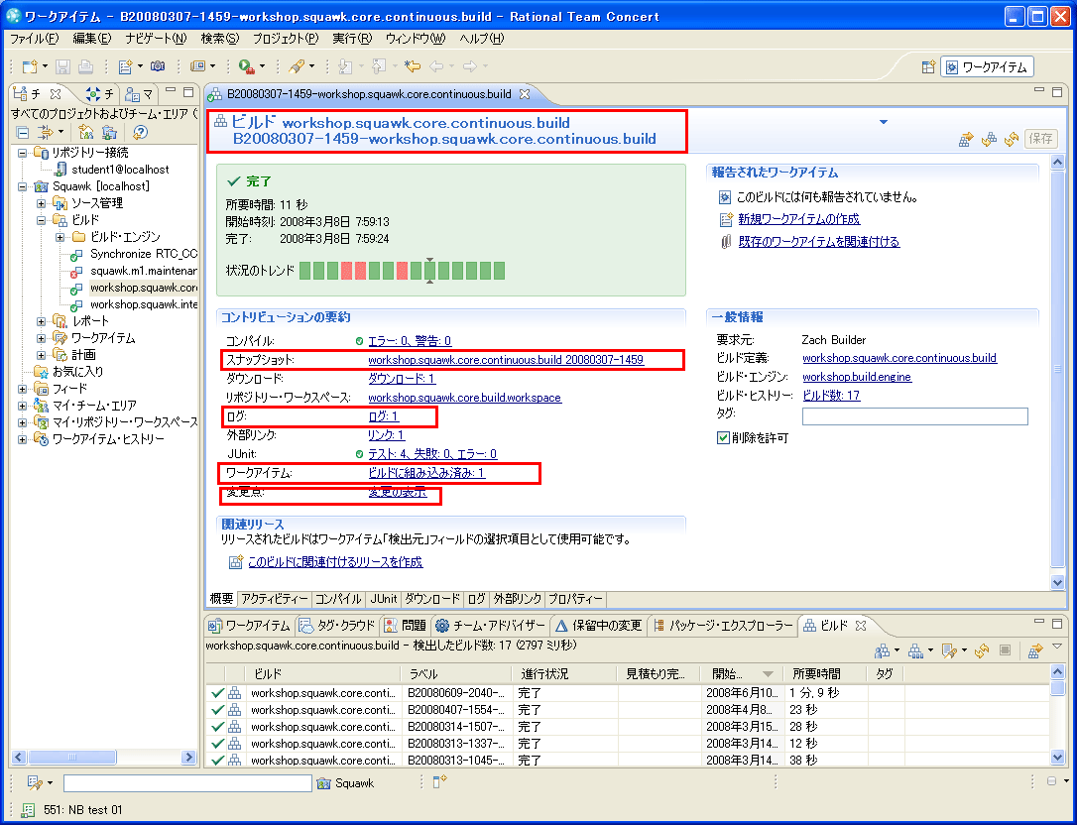Click the ログ: 1 link
Image resolution: width=1077 pixels, height=825 pixels.
383,416
